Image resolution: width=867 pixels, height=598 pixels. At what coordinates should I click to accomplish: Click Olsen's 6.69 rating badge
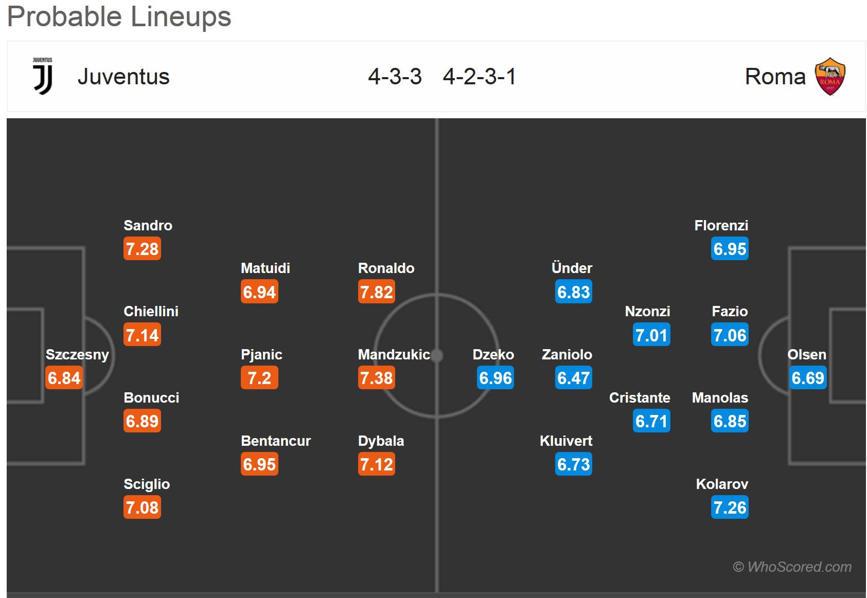pyautogui.click(x=808, y=378)
